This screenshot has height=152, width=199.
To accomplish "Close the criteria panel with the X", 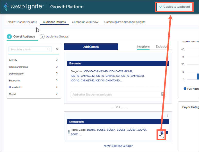I will point(57,49).
